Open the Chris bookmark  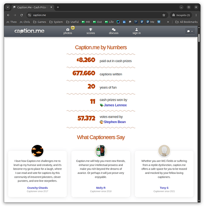click(x=25, y=22)
